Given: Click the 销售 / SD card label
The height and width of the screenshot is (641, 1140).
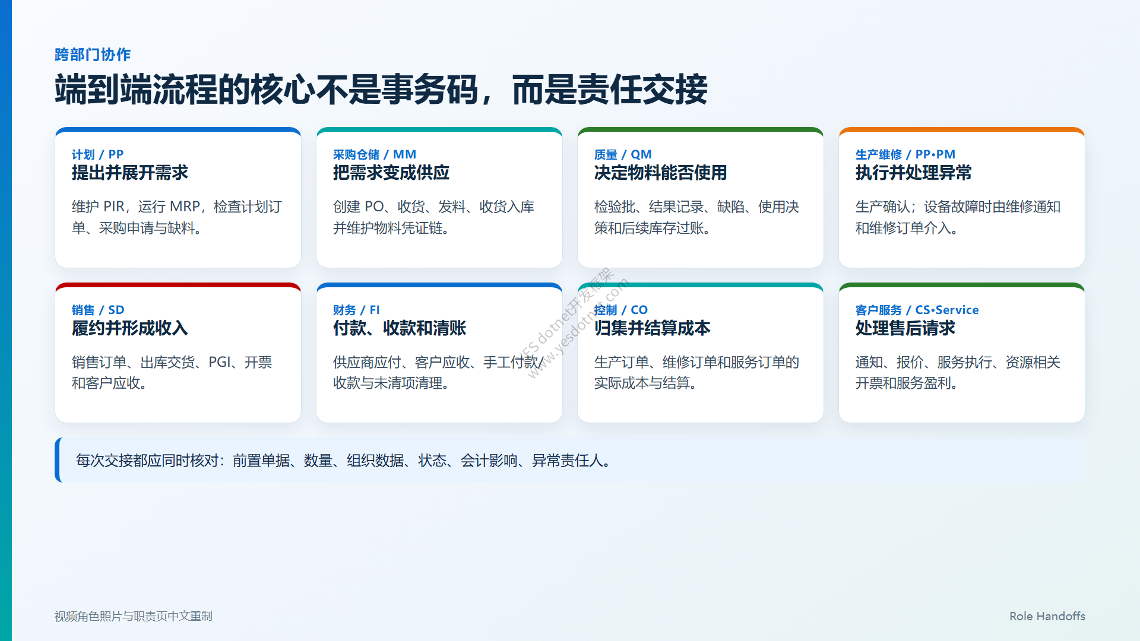Looking at the screenshot, I should pos(97,310).
